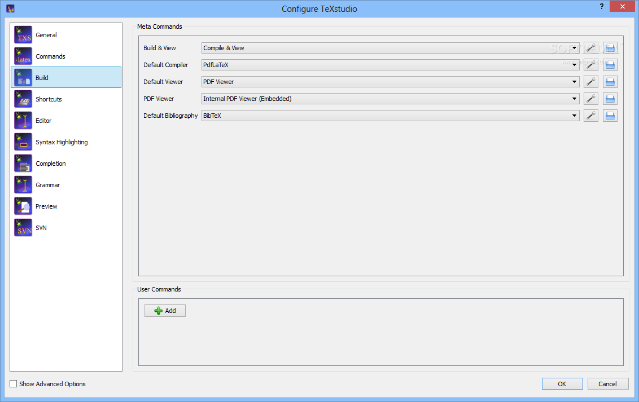Switch to Completion settings label
The height and width of the screenshot is (402, 639).
coord(51,164)
